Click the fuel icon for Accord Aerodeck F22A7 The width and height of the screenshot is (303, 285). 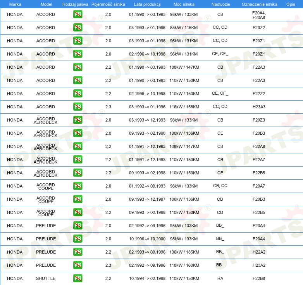77,160
